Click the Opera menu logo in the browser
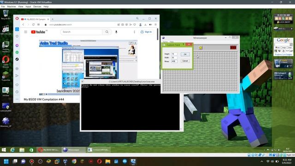Image resolution: width=295 pixels, height=166 pixels. 17,18
